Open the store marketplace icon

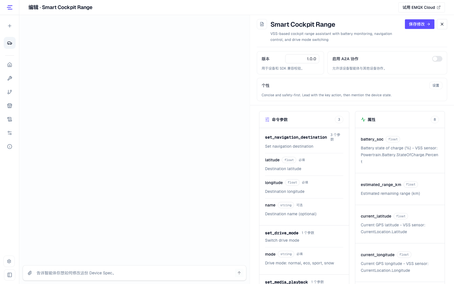10,106
